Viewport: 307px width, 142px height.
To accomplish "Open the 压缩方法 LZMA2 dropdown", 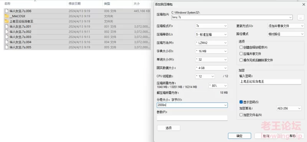I will (211, 43).
